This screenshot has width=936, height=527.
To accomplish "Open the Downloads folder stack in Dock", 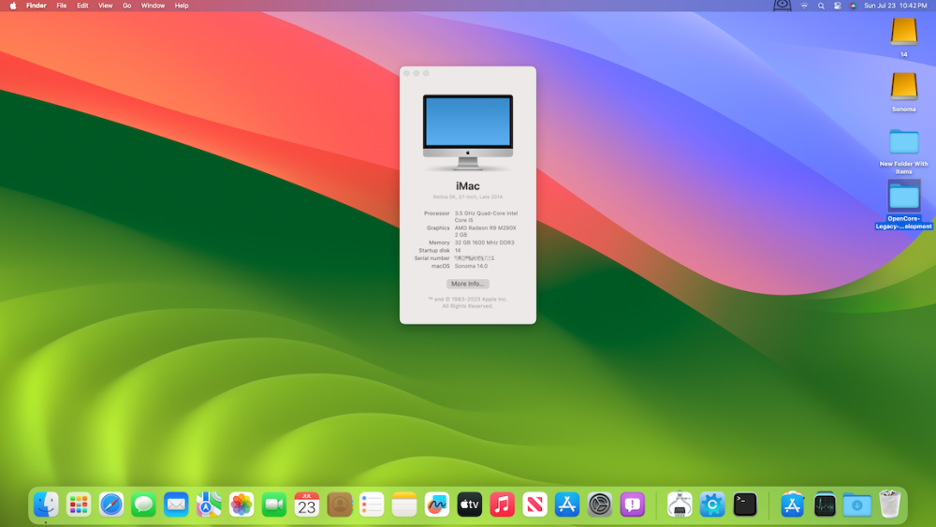I will coord(856,505).
